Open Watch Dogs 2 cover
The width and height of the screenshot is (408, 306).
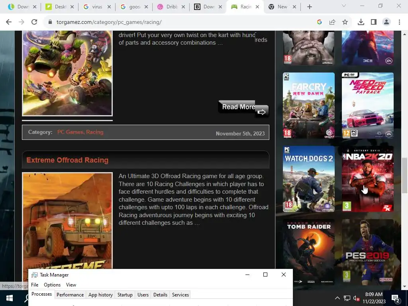tap(309, 179)
